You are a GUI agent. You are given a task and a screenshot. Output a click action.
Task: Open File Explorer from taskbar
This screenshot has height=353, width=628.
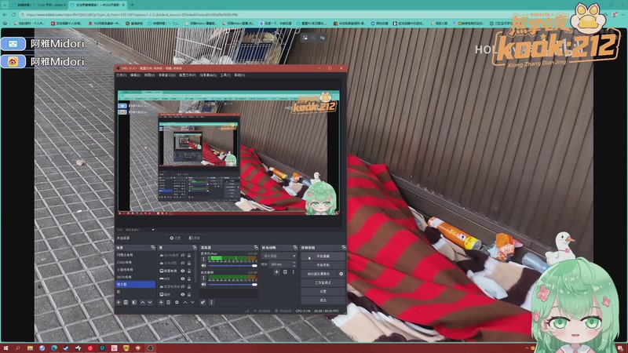[30, 348]
